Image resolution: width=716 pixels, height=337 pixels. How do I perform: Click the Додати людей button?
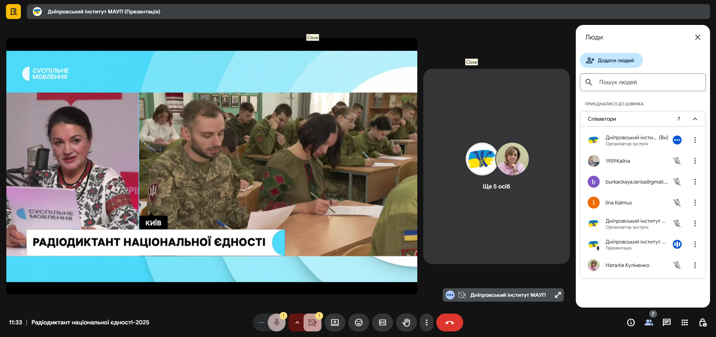tap(611, 60)
